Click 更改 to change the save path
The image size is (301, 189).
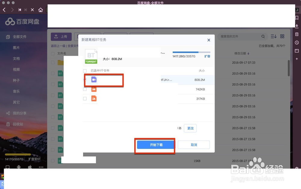coord(190,128)
